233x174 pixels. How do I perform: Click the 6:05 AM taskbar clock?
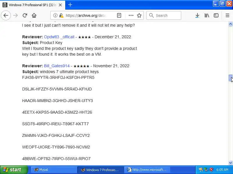point(222,170)
